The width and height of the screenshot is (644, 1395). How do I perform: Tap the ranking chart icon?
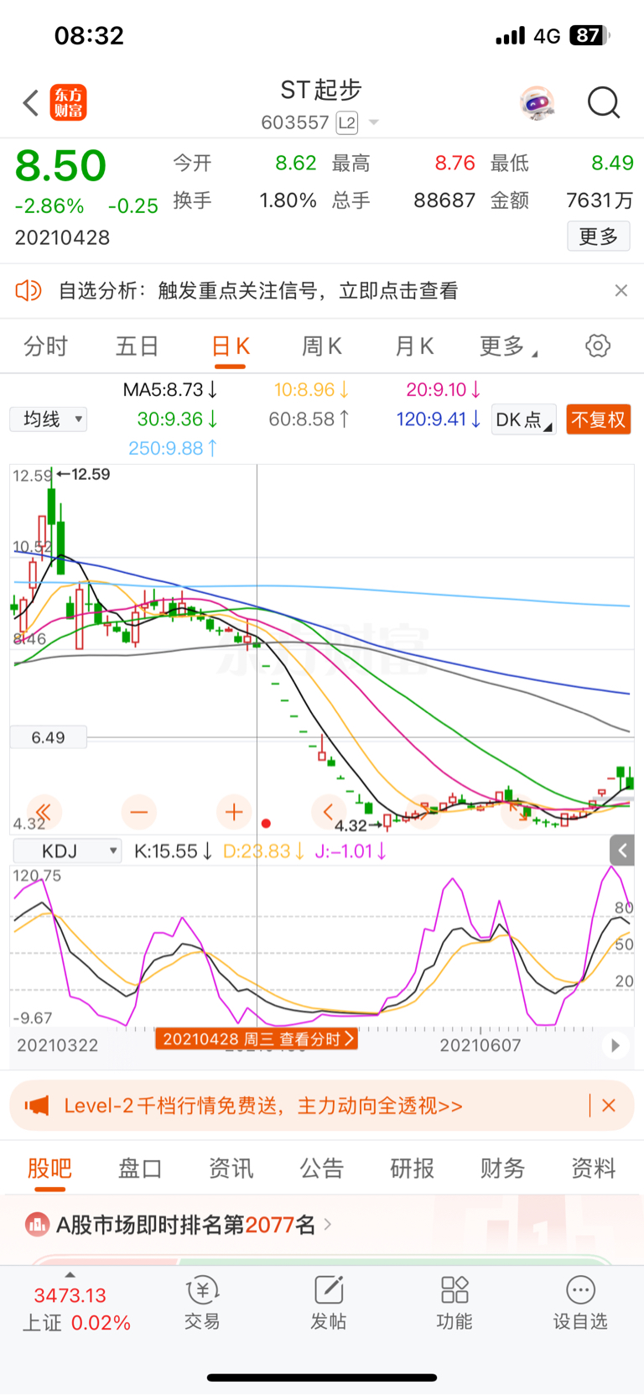pyautogui.click(x=37, y=1225)
